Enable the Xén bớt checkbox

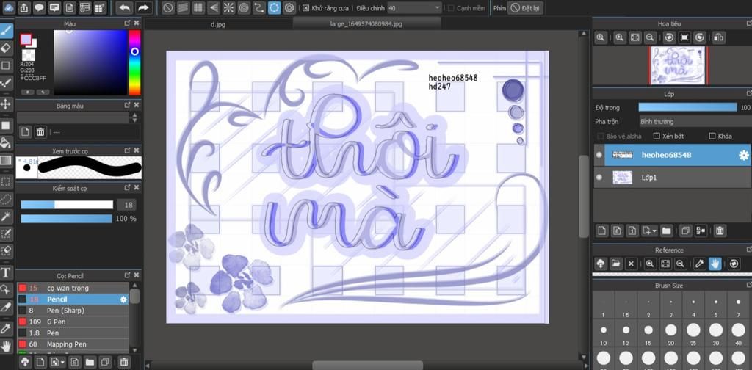[x=657, y=136]
